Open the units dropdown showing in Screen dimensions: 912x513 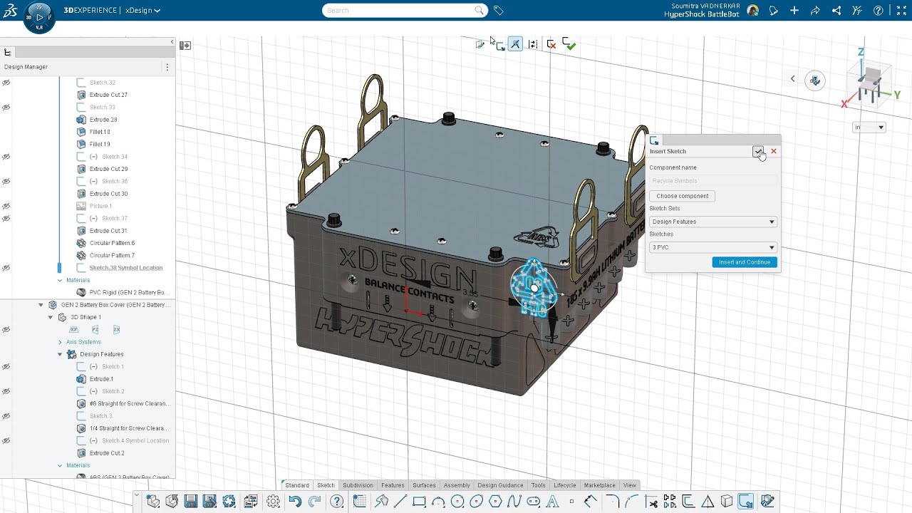[x=869, y=128]
